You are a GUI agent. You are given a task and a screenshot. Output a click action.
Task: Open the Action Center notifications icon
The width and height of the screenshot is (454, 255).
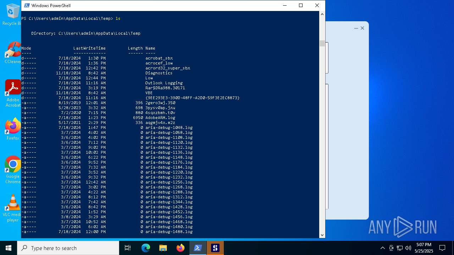442,248
